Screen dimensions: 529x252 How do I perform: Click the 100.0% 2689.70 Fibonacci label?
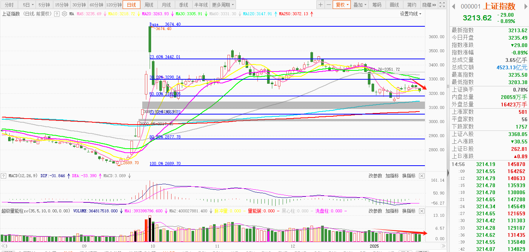click(x=165, y=163)
